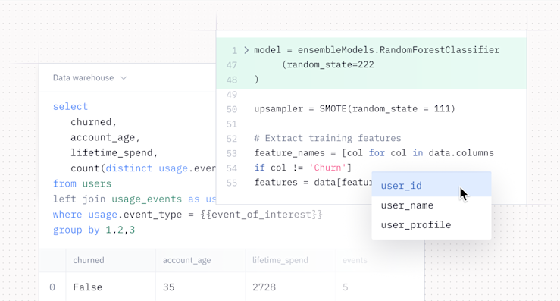Click the feature_names list comprehension line
This screenshot has height=301, width=560.
click(x=374, y=153)
